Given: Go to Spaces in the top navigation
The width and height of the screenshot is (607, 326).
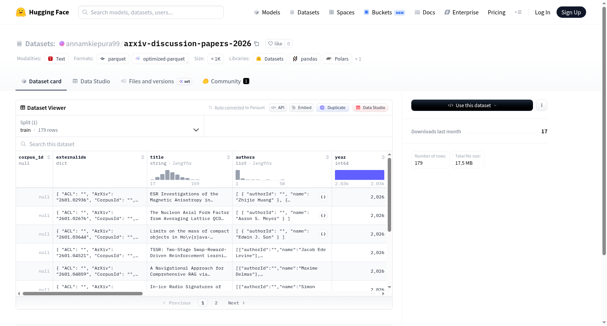Looking at the screenshot, I should click(342, 12).
